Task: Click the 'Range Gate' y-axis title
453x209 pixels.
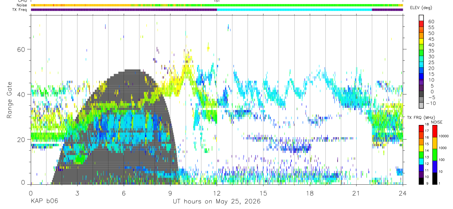Action: click(x=10, y=100)
